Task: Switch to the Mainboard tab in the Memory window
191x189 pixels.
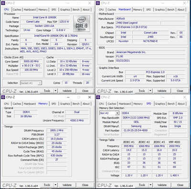Action: coord(30,104)
